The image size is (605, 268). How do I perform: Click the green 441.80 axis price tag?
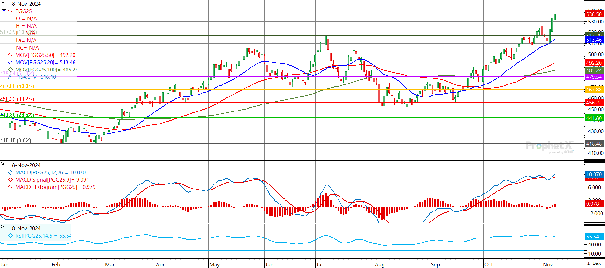pyautogui.click(x=594, y=118)
